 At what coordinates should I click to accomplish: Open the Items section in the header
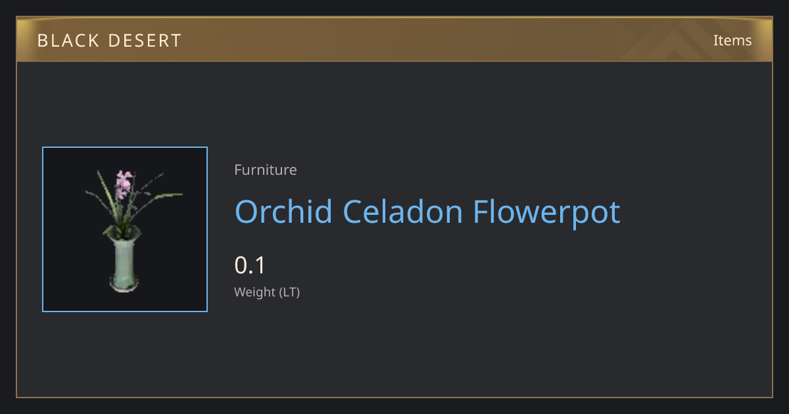point(732,40)
